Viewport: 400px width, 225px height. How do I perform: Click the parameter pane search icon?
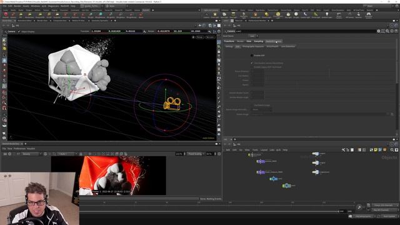coord(387,31)
